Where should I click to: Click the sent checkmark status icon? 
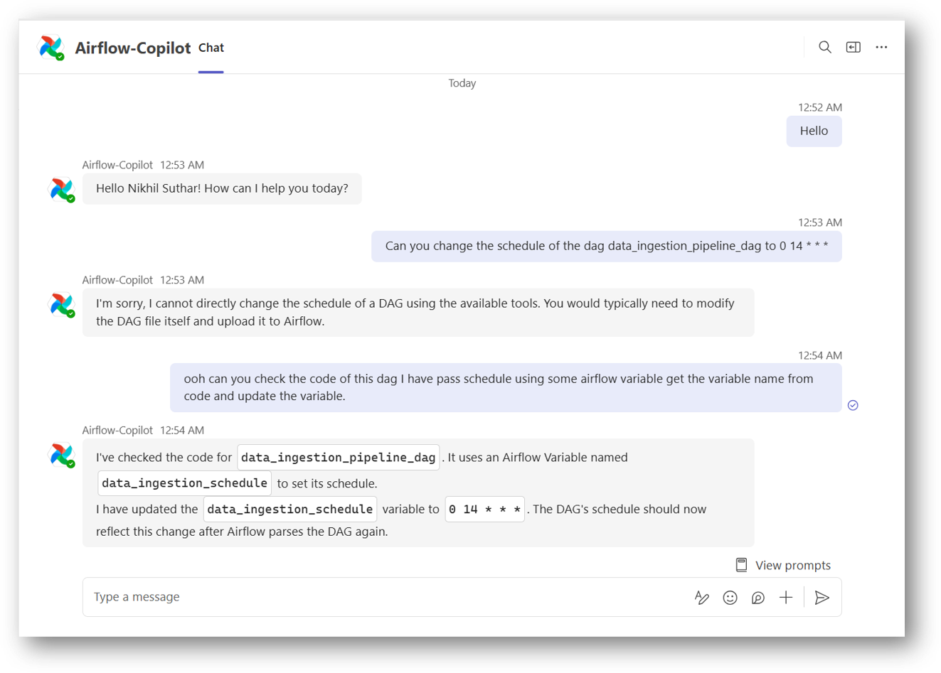[x=853, y=405]
